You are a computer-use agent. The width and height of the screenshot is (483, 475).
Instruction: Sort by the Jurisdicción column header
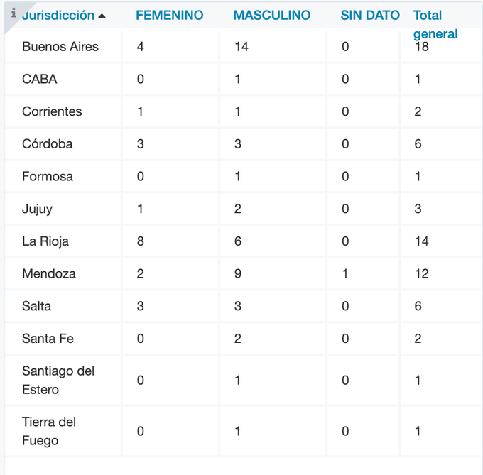coord(58,15)
